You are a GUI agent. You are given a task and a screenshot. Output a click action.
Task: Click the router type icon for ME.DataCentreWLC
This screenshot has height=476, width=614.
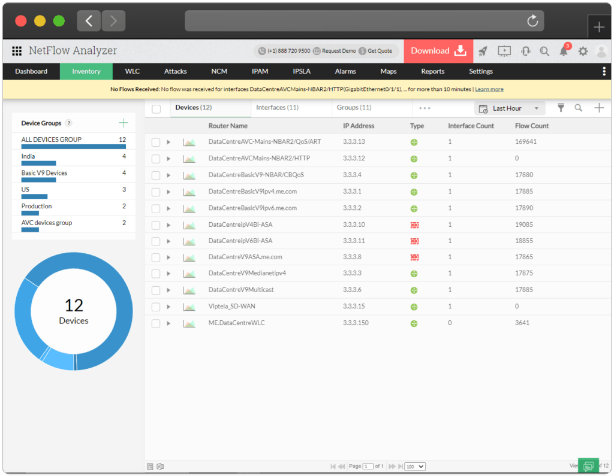pyautogui.click(x=414, y=323)
